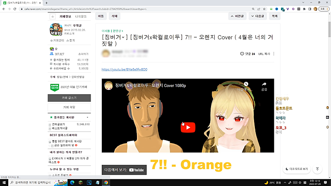
Task: Click the purple V extension icon
Action: click(x=288, y=9)
